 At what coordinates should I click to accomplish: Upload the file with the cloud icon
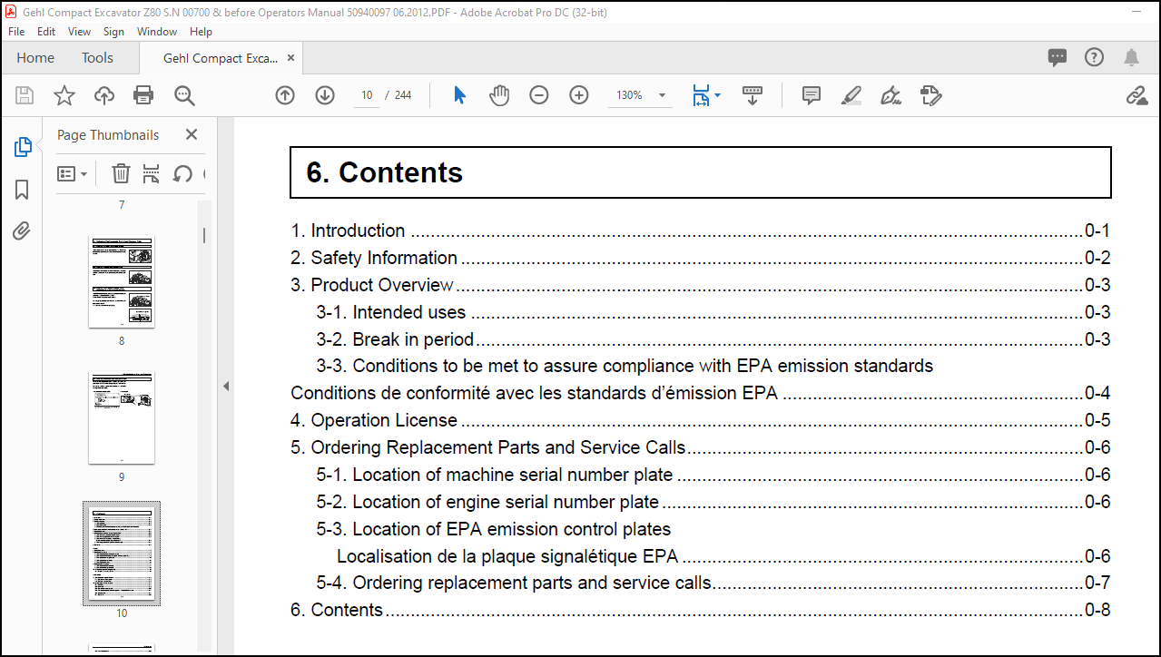104,95
